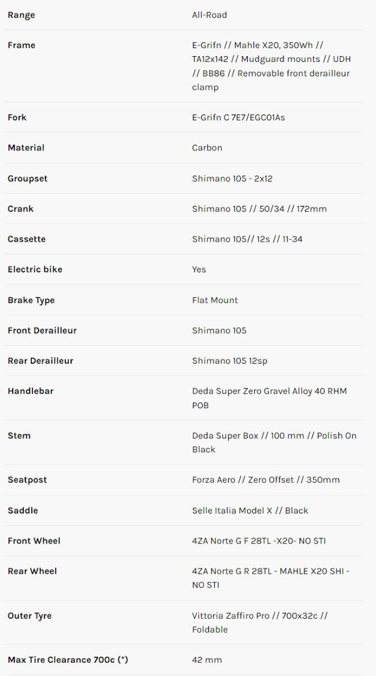Click the Yes value for Electric bike

pyautogui.click(x=199, y=269)
